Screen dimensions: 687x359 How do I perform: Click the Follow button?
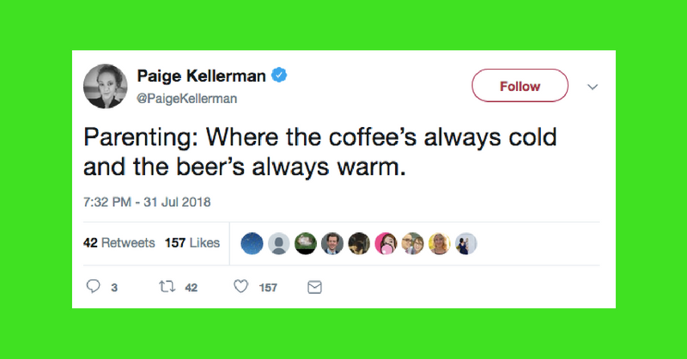520,86
